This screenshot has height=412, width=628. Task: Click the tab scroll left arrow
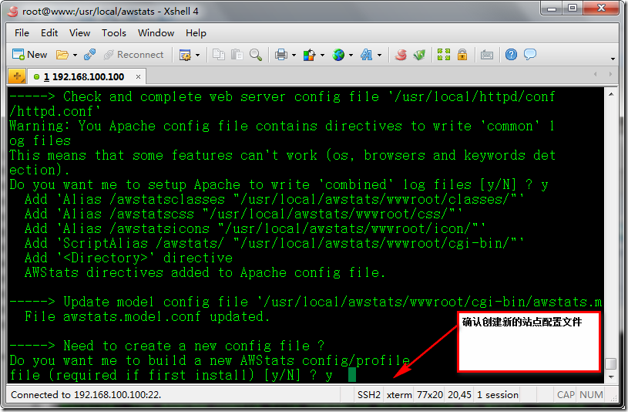coord(596,74)
